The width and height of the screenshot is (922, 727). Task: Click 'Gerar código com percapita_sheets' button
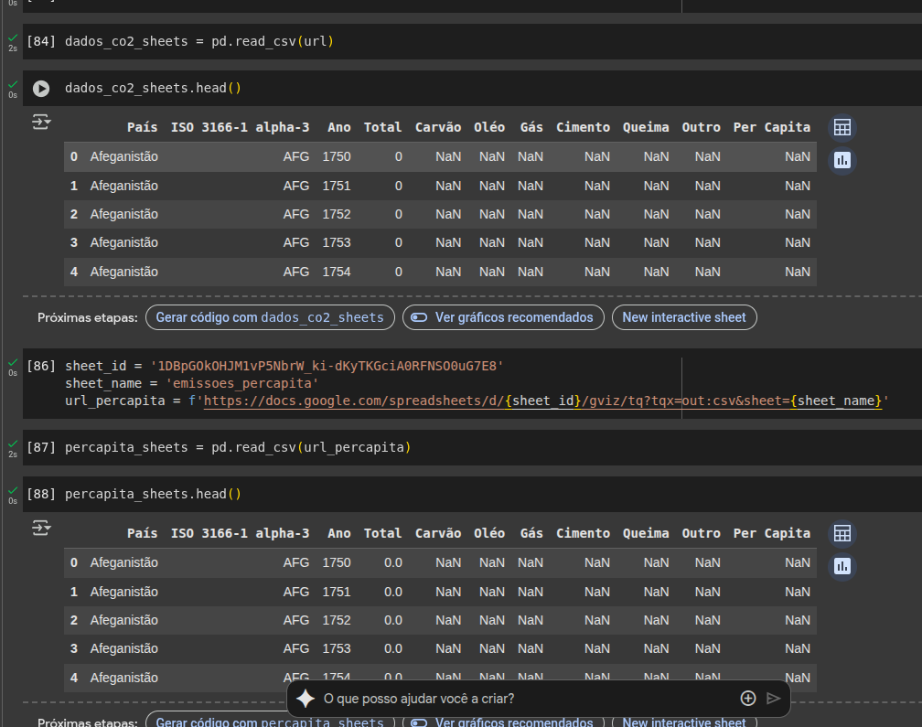[x=270, y=722]
